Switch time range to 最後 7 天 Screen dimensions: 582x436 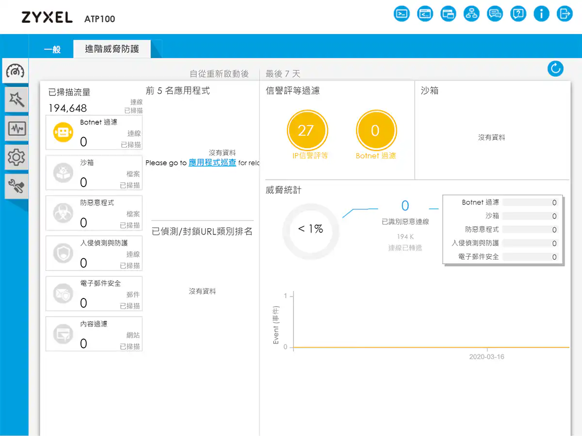point(283,74)
